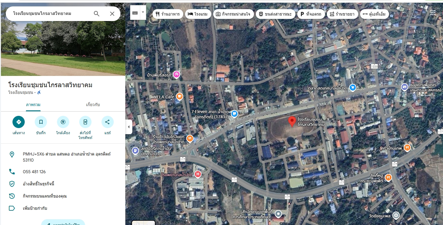
Task: Open nearby (ใกล้เคียง) search icon
Action: (63, 122)
